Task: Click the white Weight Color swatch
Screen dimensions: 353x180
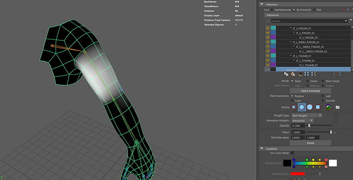Action: [x=333, y=163]
